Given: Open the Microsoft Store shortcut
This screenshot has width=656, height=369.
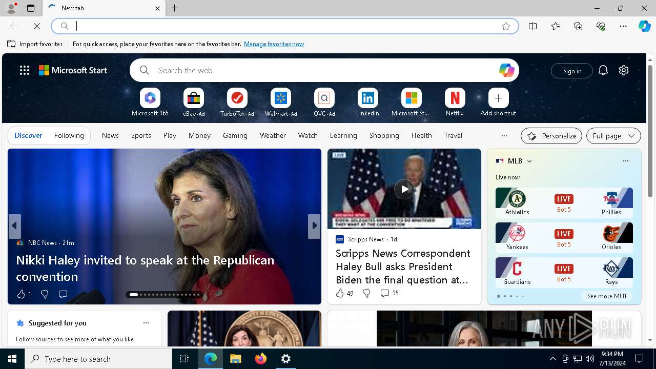Looking at the screenshot, I should click(411, 102).
